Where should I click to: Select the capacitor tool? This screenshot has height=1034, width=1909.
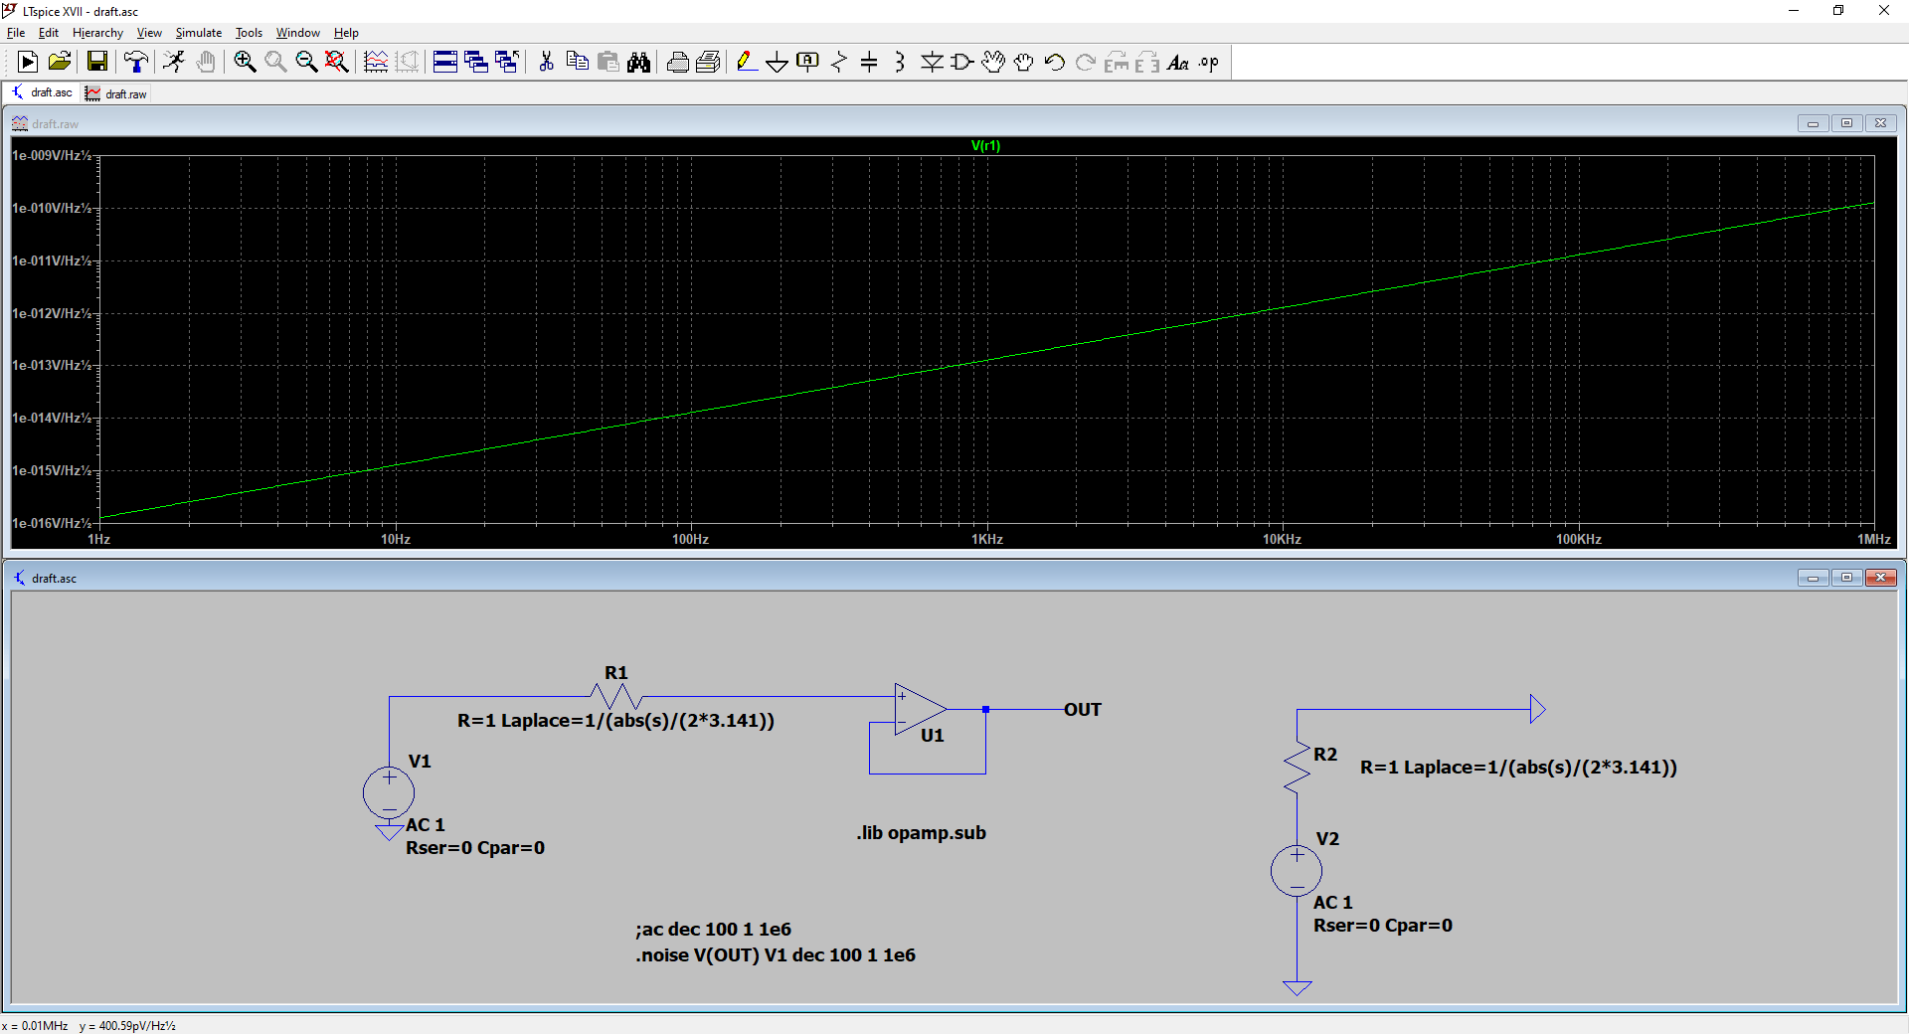(870, 62)
